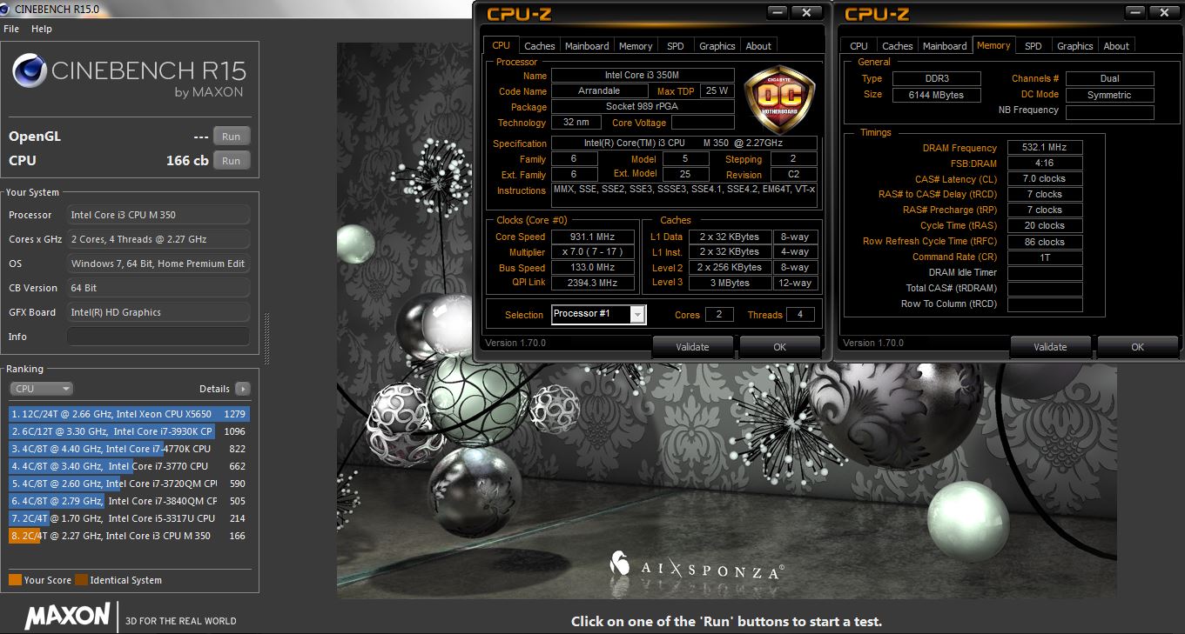Close the left CPU-Z window
This screenshot has width=1185, height=634.
(x=807, y=12)
